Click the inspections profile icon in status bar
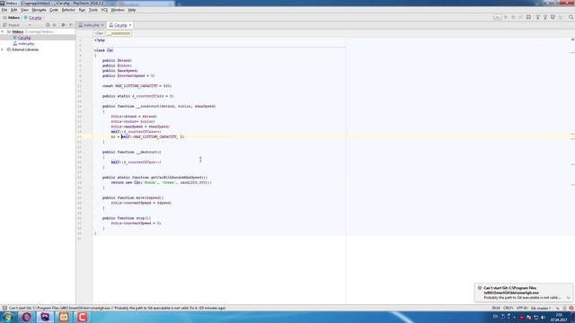575x323 pixels. point(565,309)
